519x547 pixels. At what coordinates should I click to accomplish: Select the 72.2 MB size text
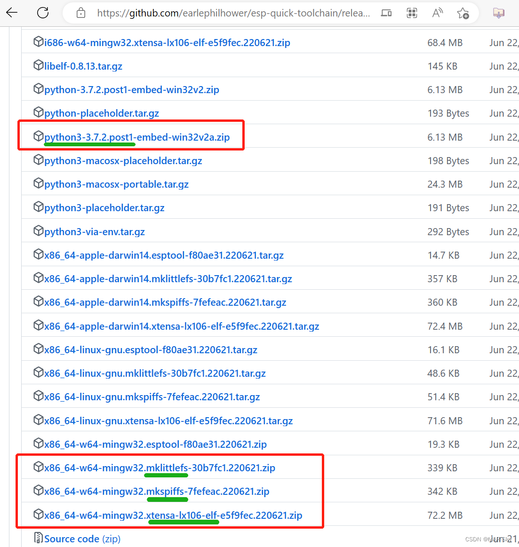point(445,515)
